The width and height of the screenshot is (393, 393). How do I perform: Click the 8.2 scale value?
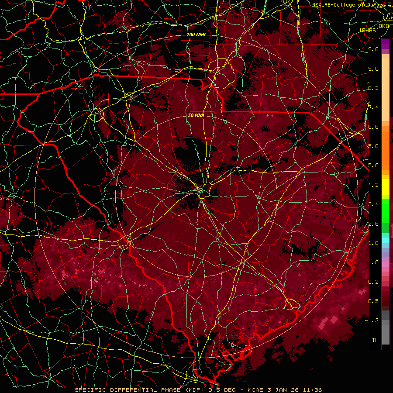click(x=373, y=88)
